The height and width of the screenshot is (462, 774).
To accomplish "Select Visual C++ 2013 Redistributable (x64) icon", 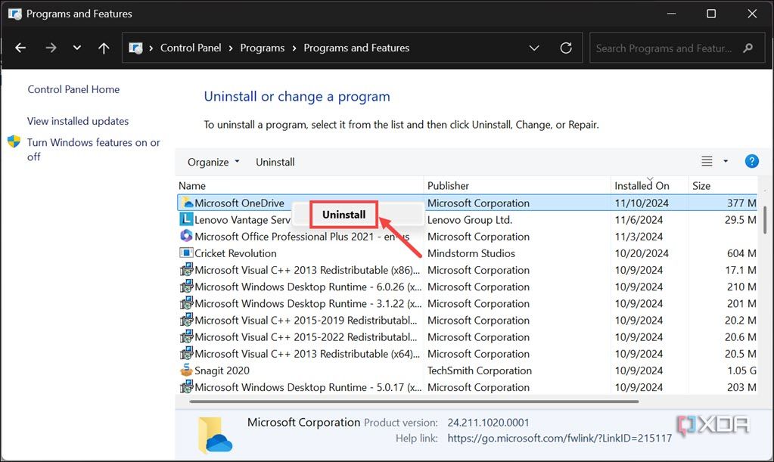I will [186, 354].
